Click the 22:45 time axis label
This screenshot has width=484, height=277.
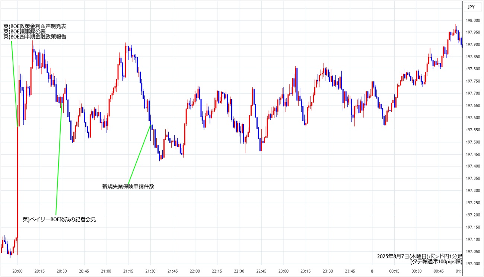[x=261, y=271]
